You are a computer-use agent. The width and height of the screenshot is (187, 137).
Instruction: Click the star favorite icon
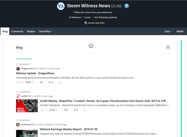(x=91, y=46)
